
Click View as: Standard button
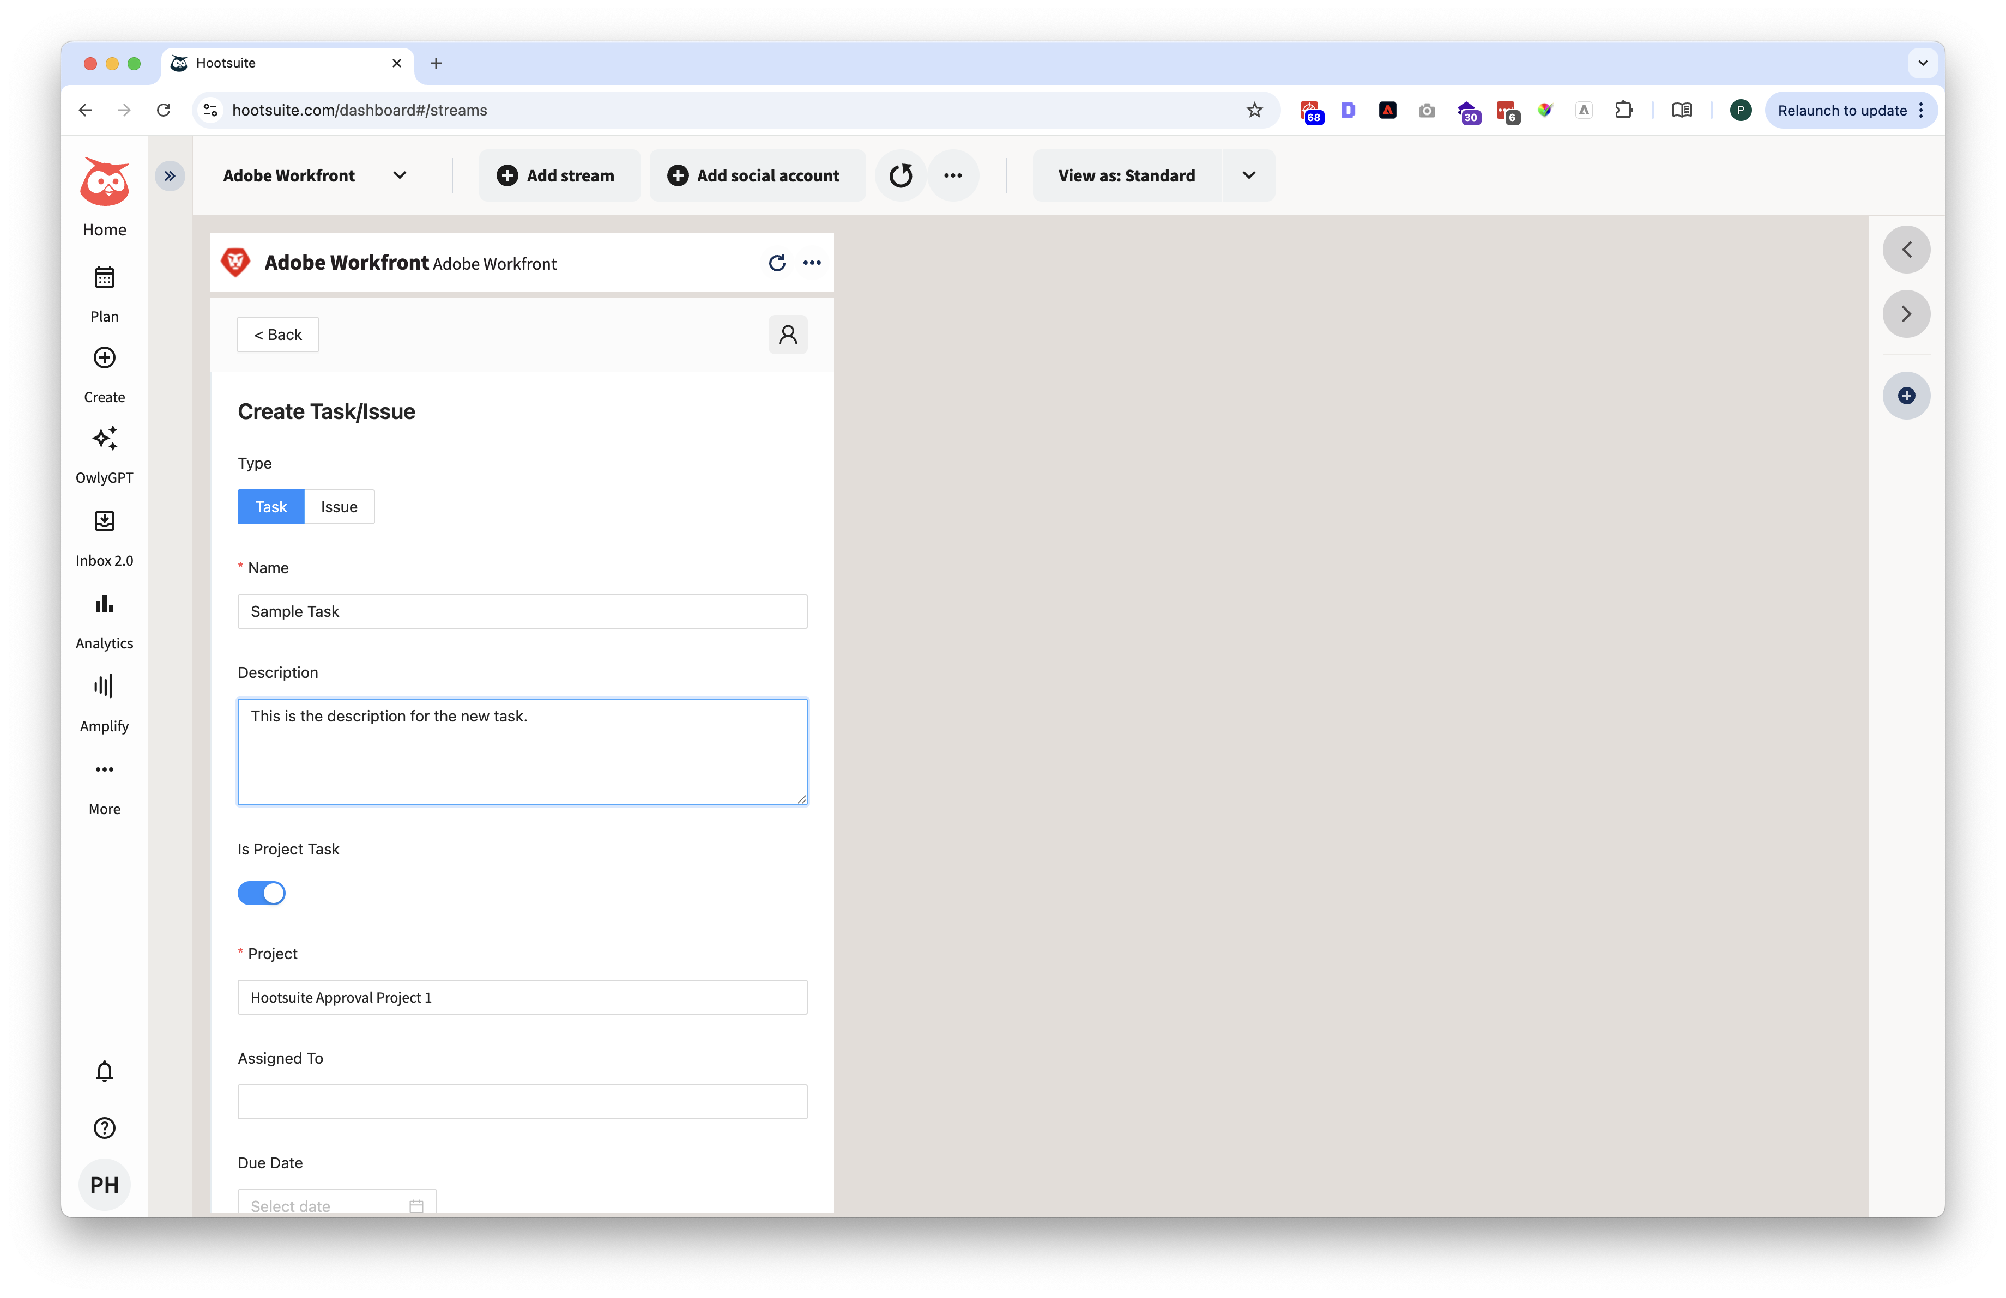pyautogui.click(x=1127, y=176)
